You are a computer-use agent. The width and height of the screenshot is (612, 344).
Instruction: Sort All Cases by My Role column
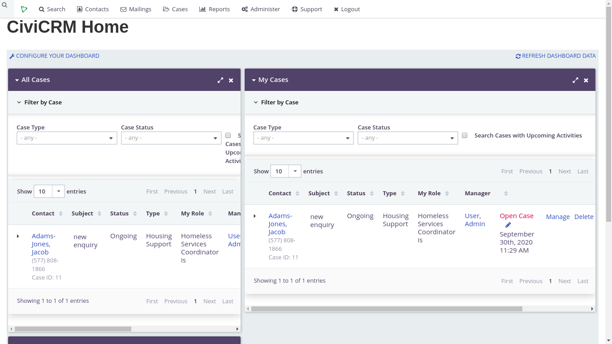[x=197, y=214]
